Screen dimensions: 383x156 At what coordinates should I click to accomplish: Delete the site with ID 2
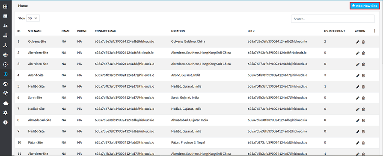pyautogui.click(x=363, y=53)
